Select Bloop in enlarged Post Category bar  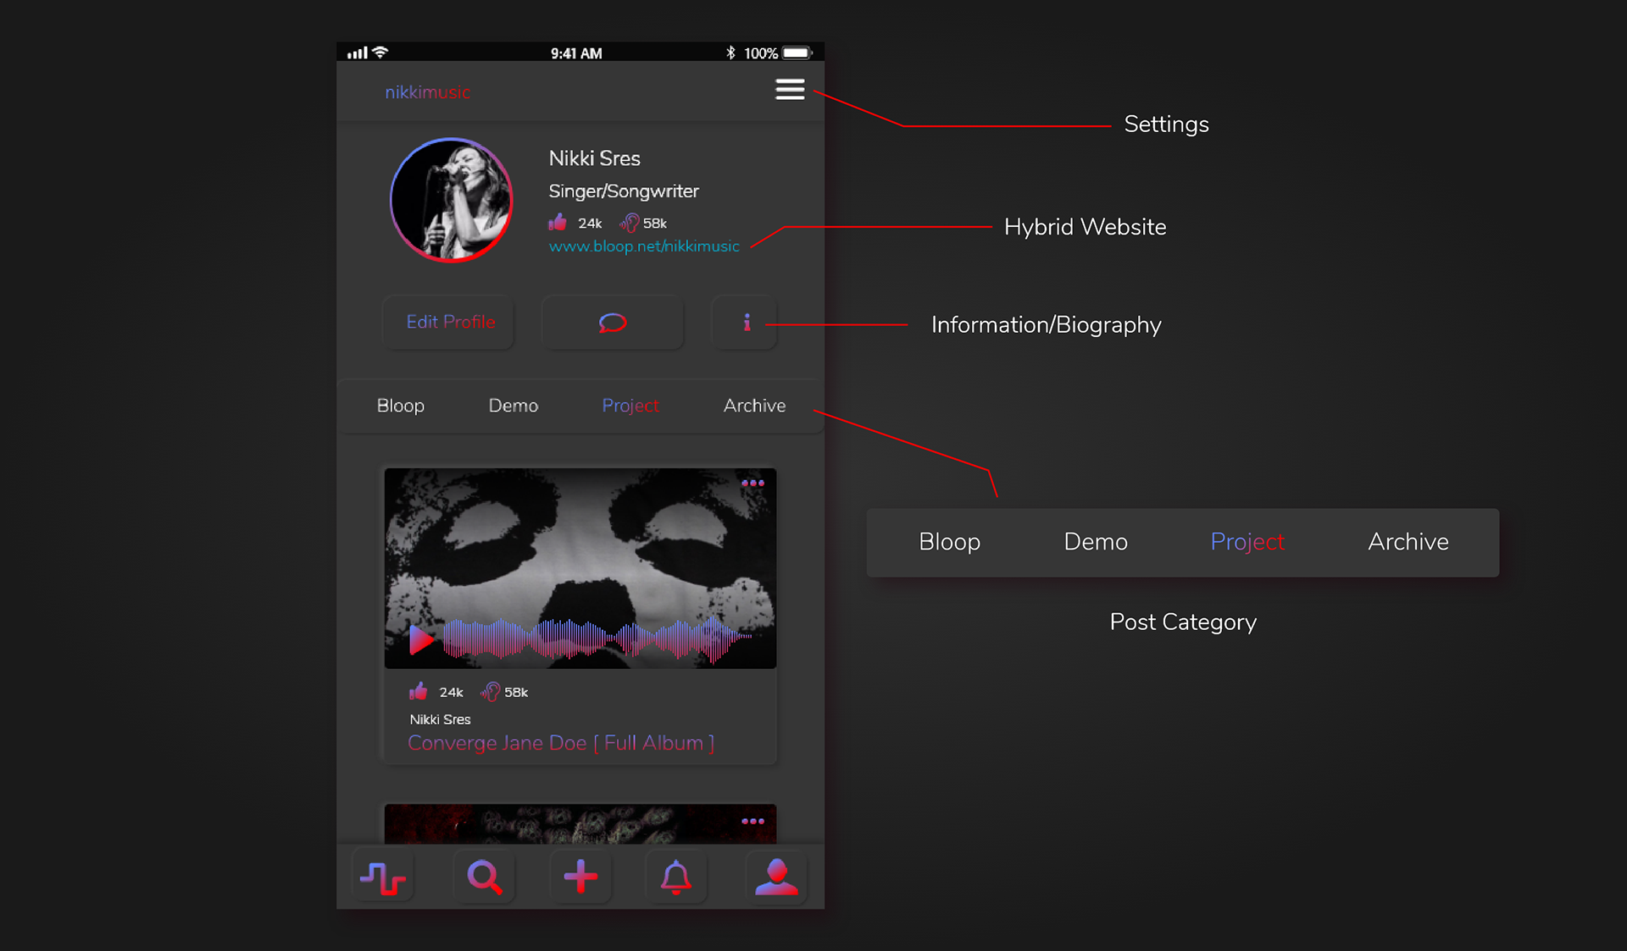tap(949, 542)
